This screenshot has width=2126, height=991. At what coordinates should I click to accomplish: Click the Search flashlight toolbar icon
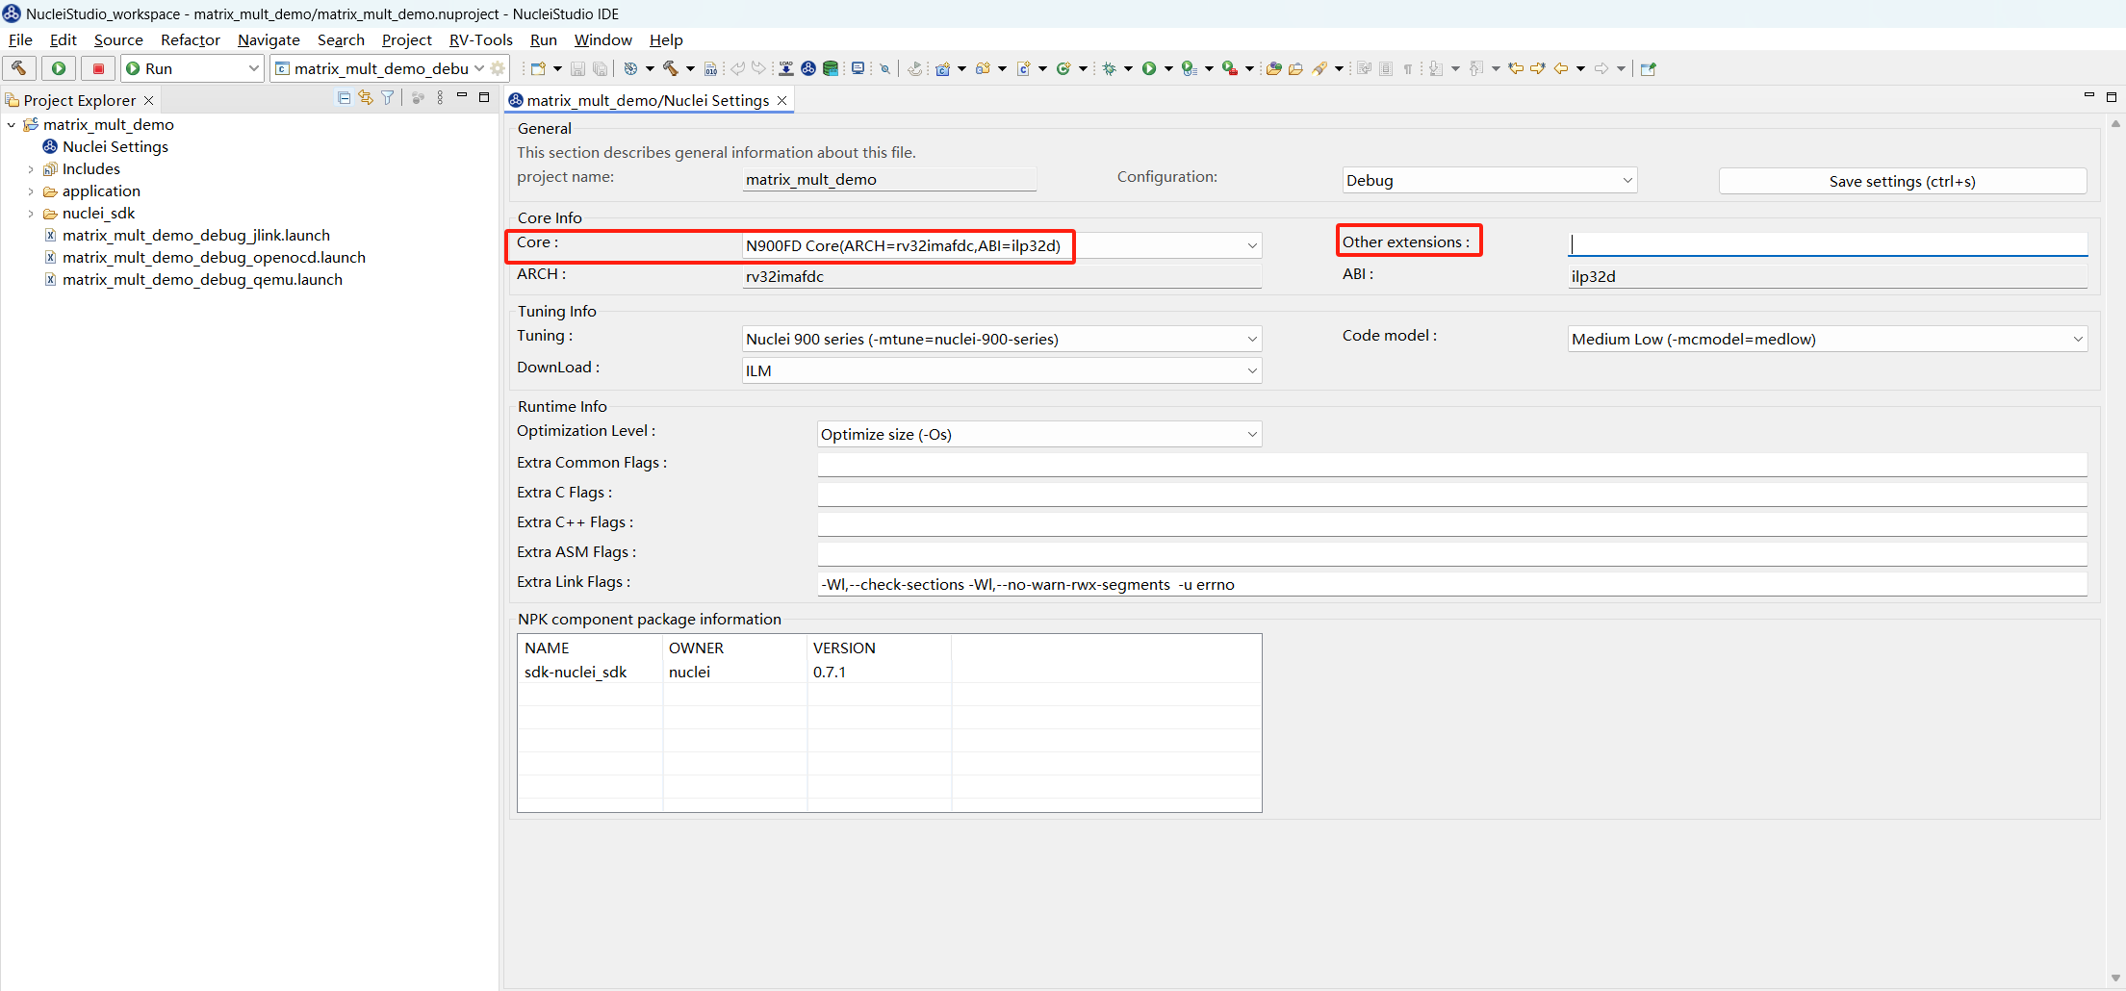(1320, 68)
